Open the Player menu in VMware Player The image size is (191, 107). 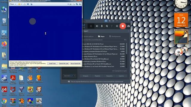pos(13,4)
